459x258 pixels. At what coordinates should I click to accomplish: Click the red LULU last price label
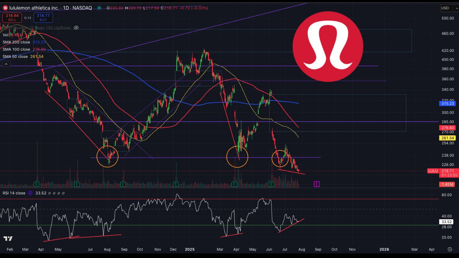pos(432,171)
